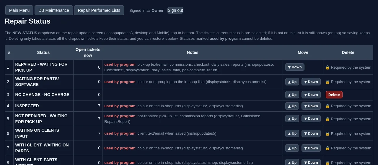Click the Open tickets now column header
This screenshot has width=378, height=165.
[x=88, y=52]
